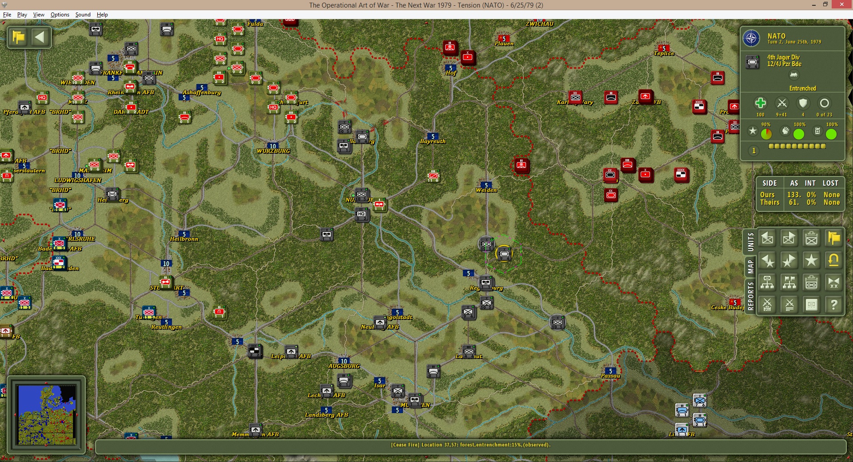Image resolution: width=853 pixels, height=462 pixels.
Task: Select next unit button in Units panel
Action: pyautogui.click(x=789, y=239)
